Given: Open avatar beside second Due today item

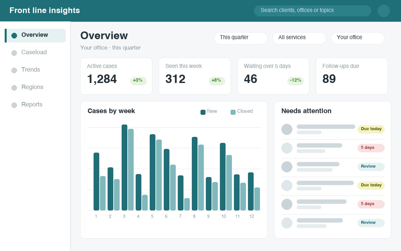Looking at the screenshot, I should [x=287, y=186].
